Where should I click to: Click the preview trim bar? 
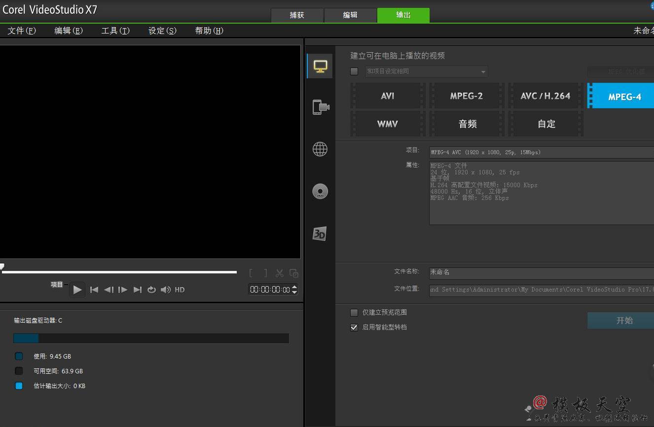point(119,272)
